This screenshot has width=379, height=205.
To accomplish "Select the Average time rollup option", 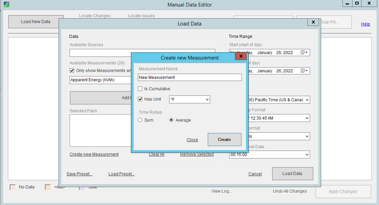I will point(171,120).
